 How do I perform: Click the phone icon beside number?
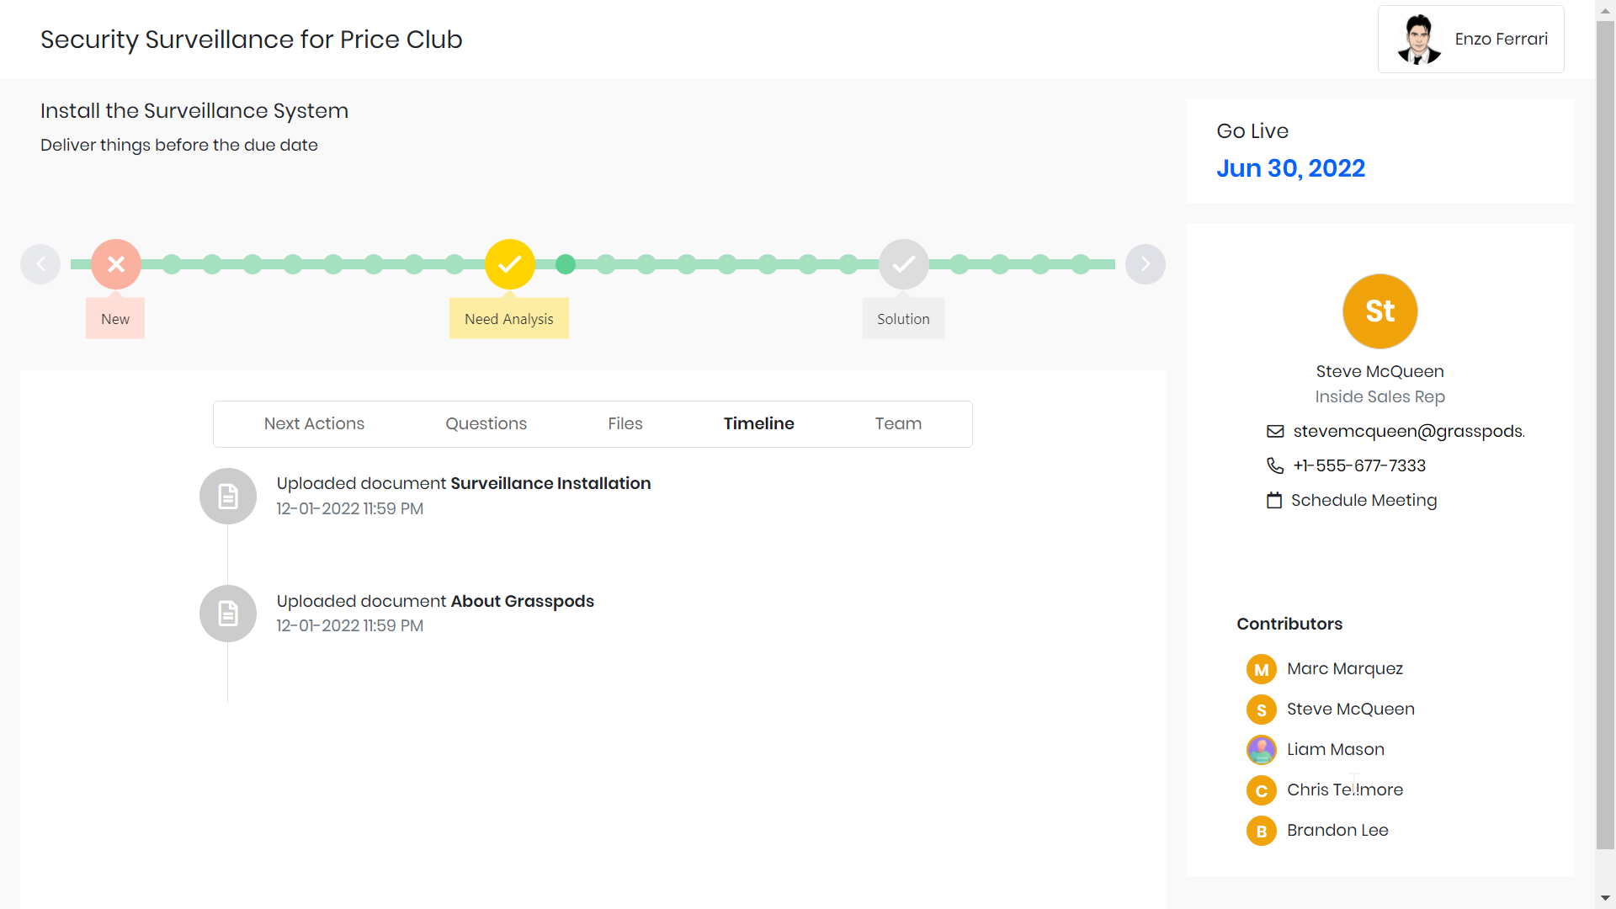tap(1275, 465)
